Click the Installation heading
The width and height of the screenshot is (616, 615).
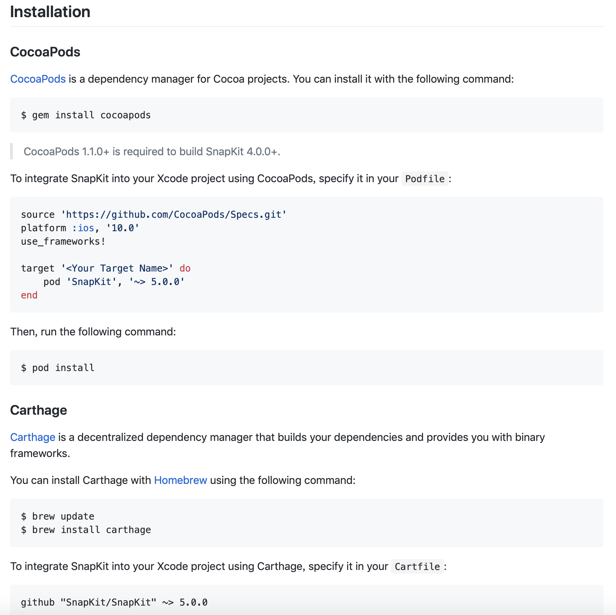point(50,12)
